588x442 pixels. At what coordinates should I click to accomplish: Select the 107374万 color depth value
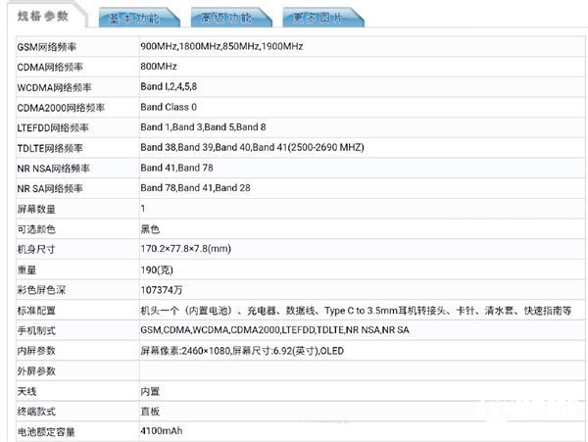pos(161,289)
